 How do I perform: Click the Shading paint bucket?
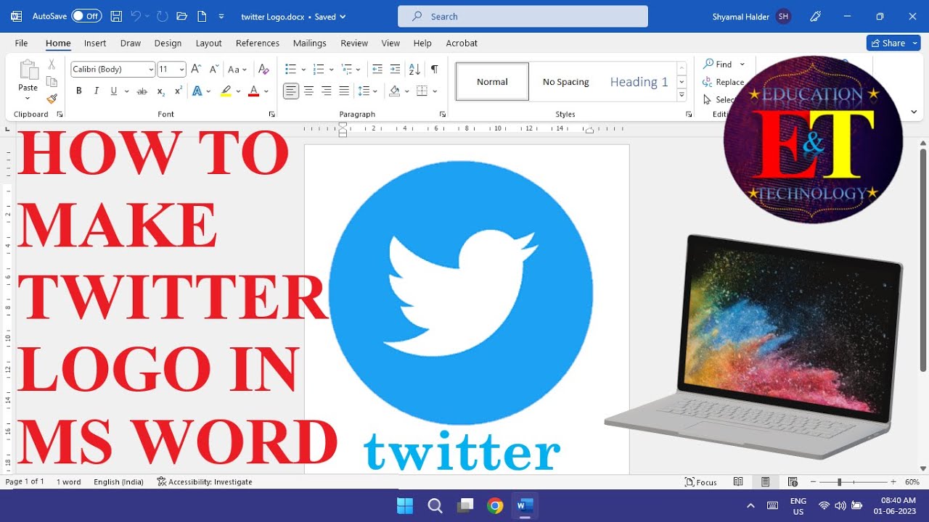(394, 91)
